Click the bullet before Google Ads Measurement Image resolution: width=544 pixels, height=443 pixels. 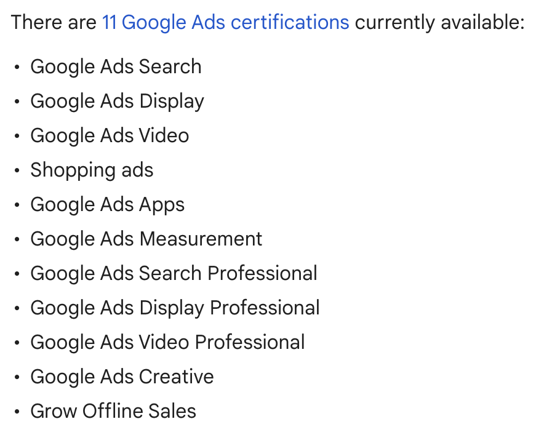pyautogui.click(x=17, y=239)
